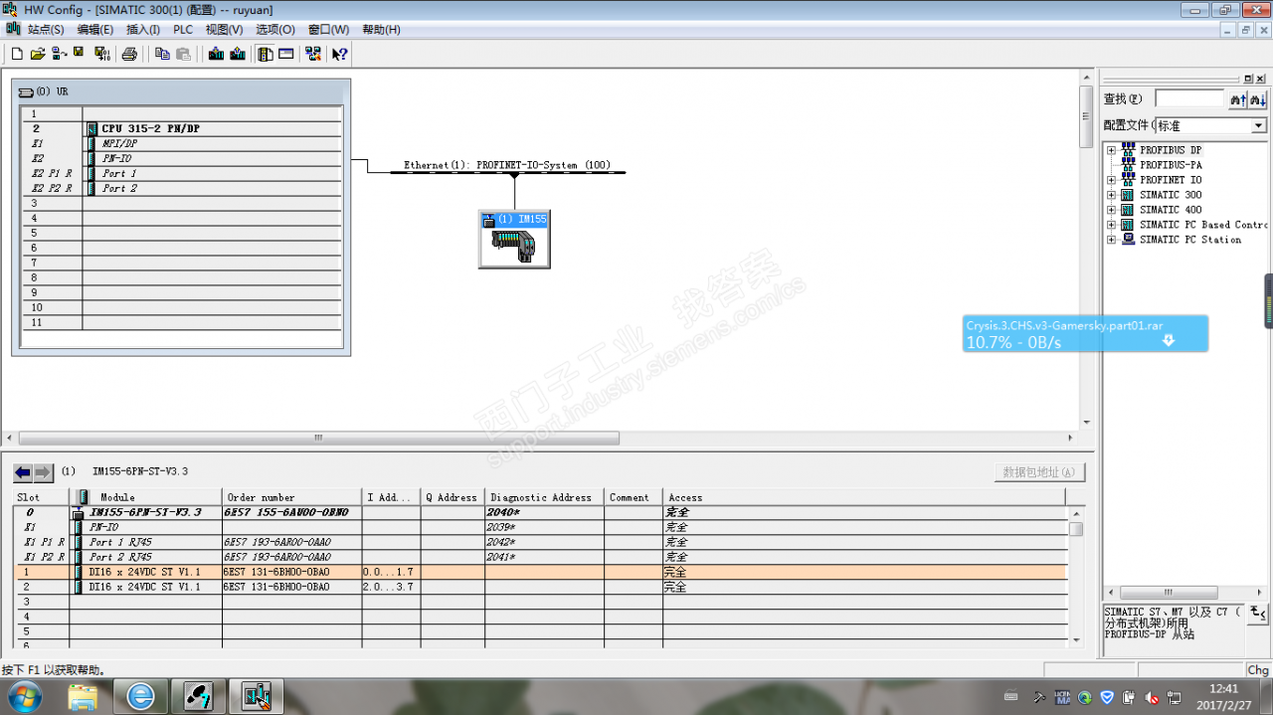Select the IM155-6PN-ST-V3.3 module row
This screenshot has width=1273, height=715.
[541, 512]
